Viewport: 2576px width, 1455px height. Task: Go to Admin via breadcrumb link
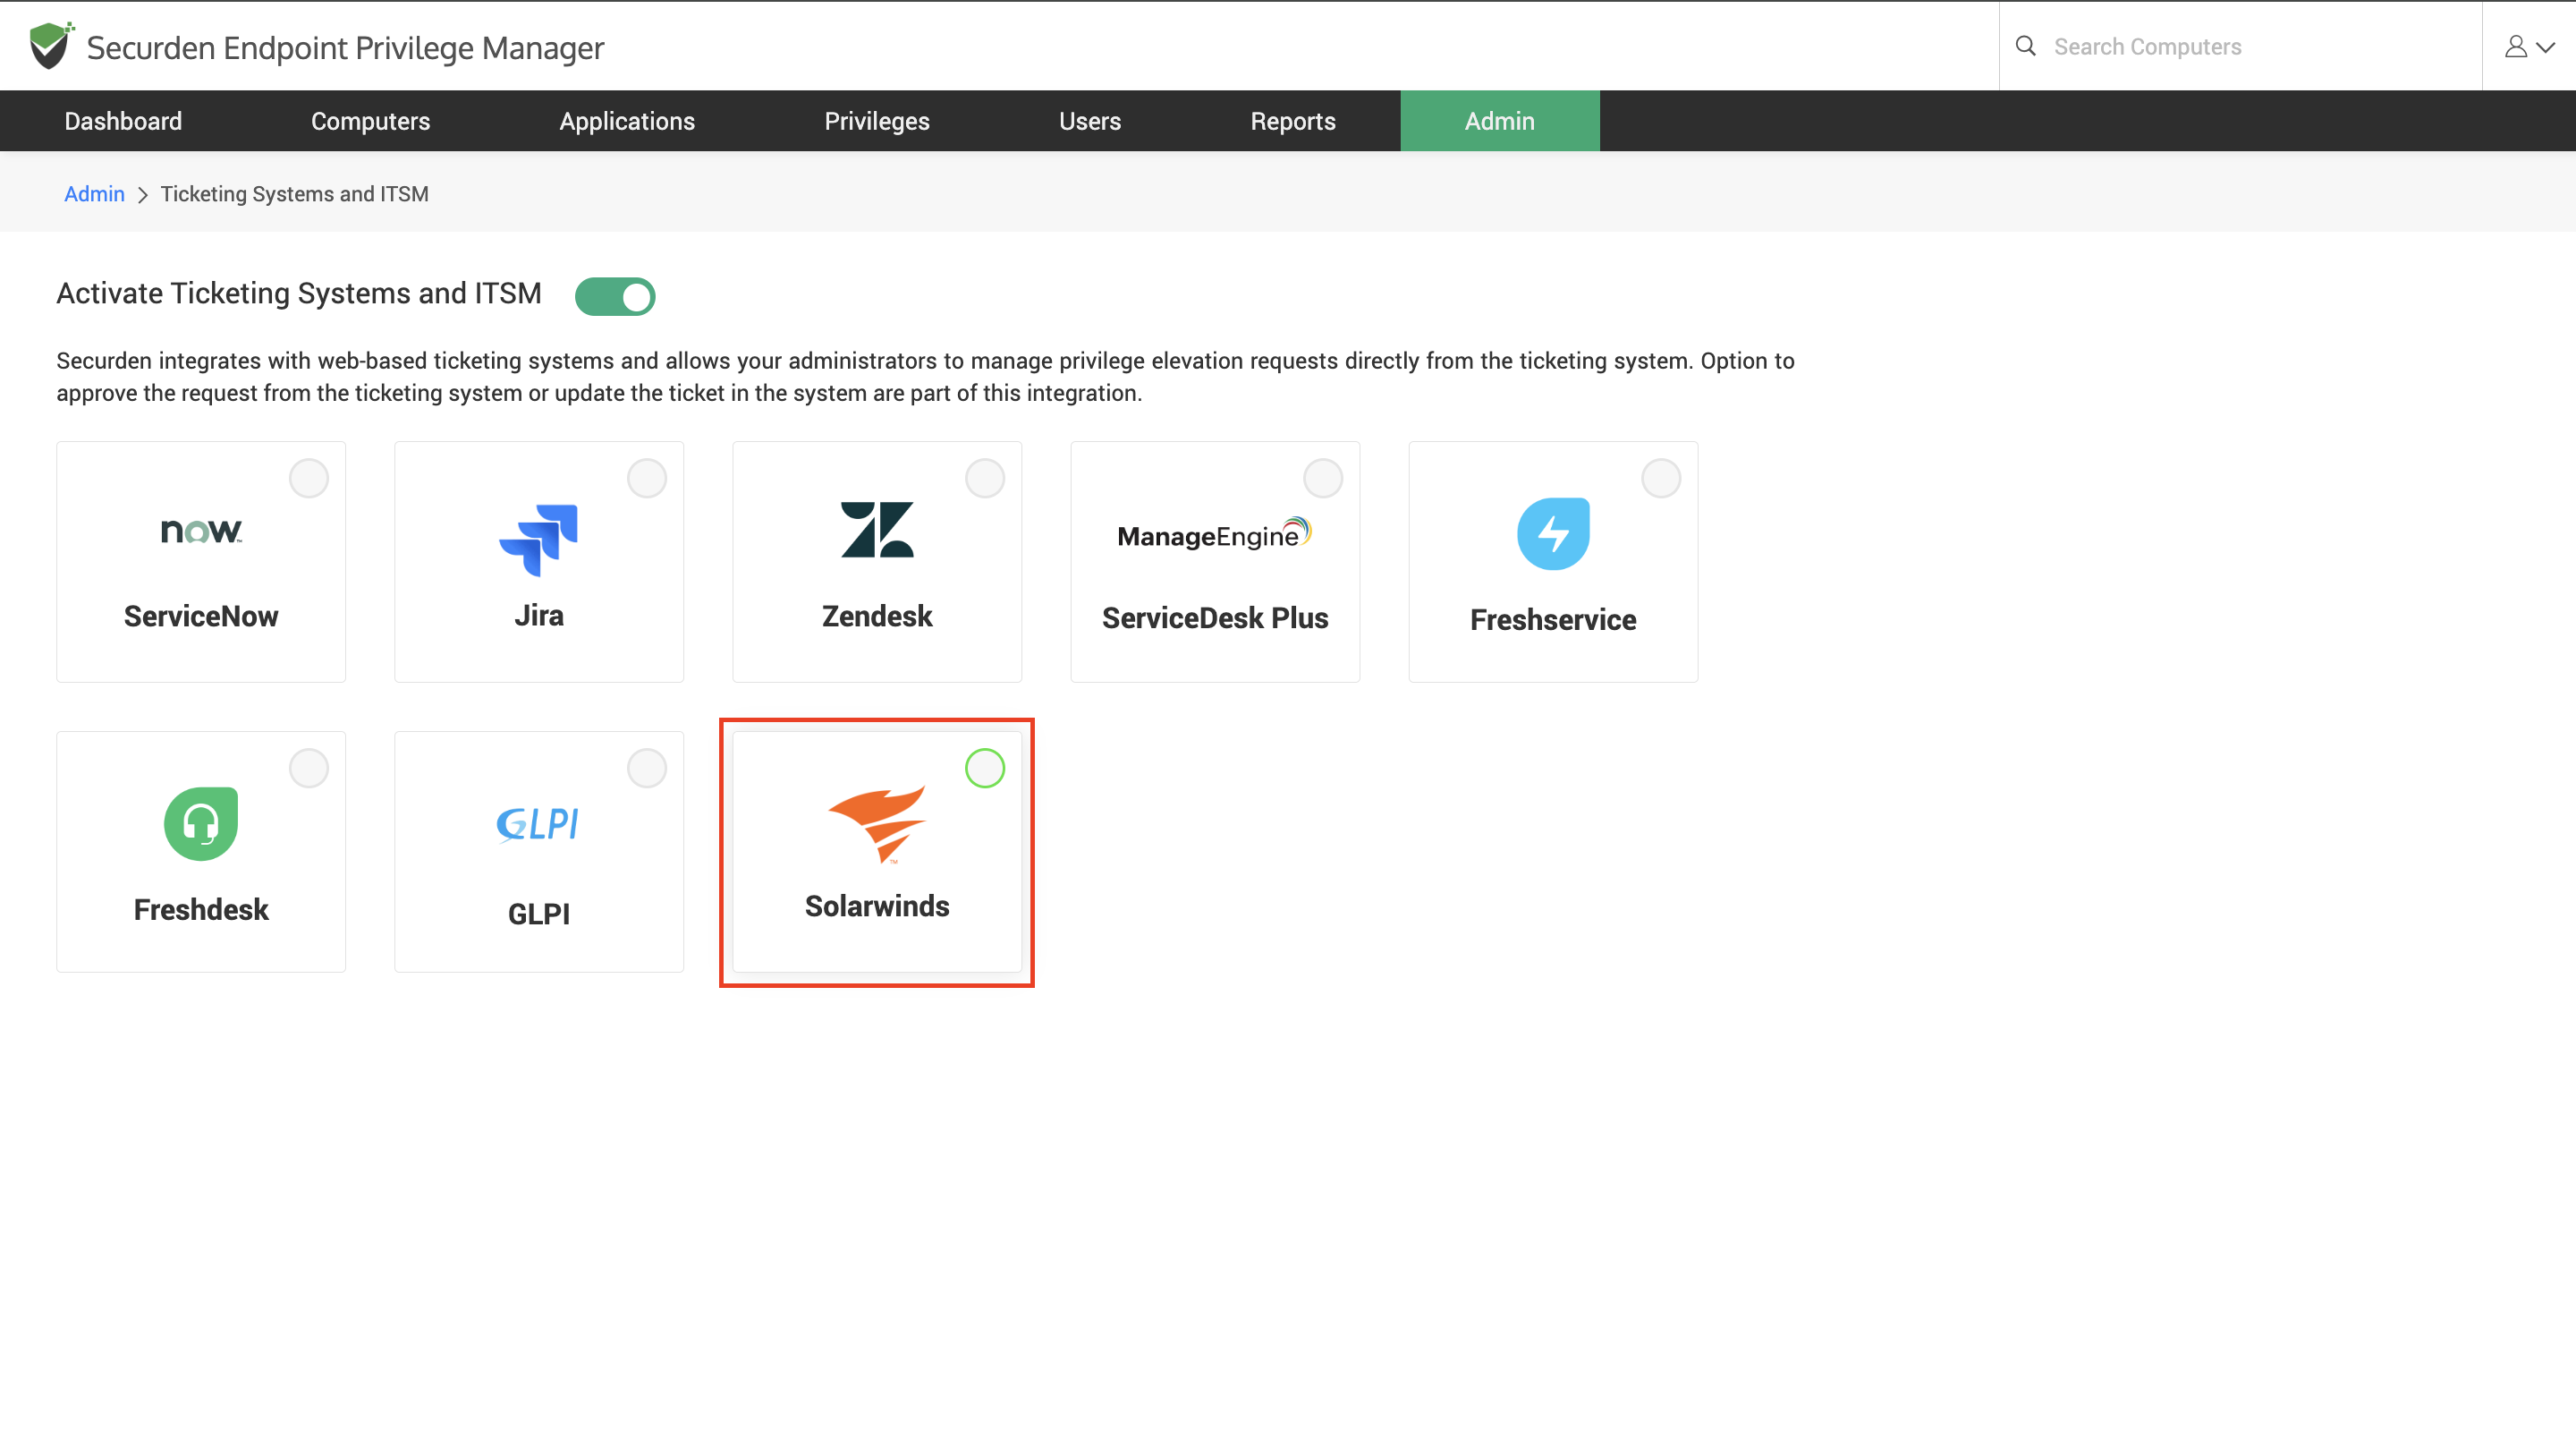tap(94, 194)
